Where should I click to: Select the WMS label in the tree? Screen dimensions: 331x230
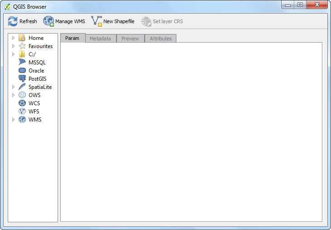(35, 120)
